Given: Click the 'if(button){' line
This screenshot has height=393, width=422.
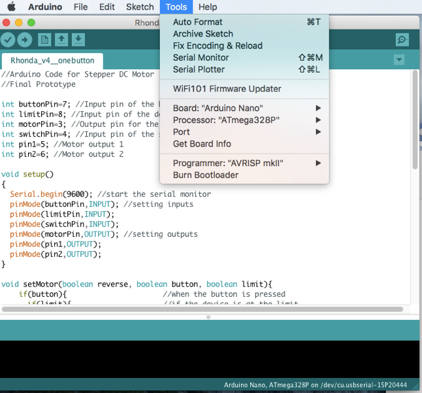Looking at the screenshot, I should point(152,294).
